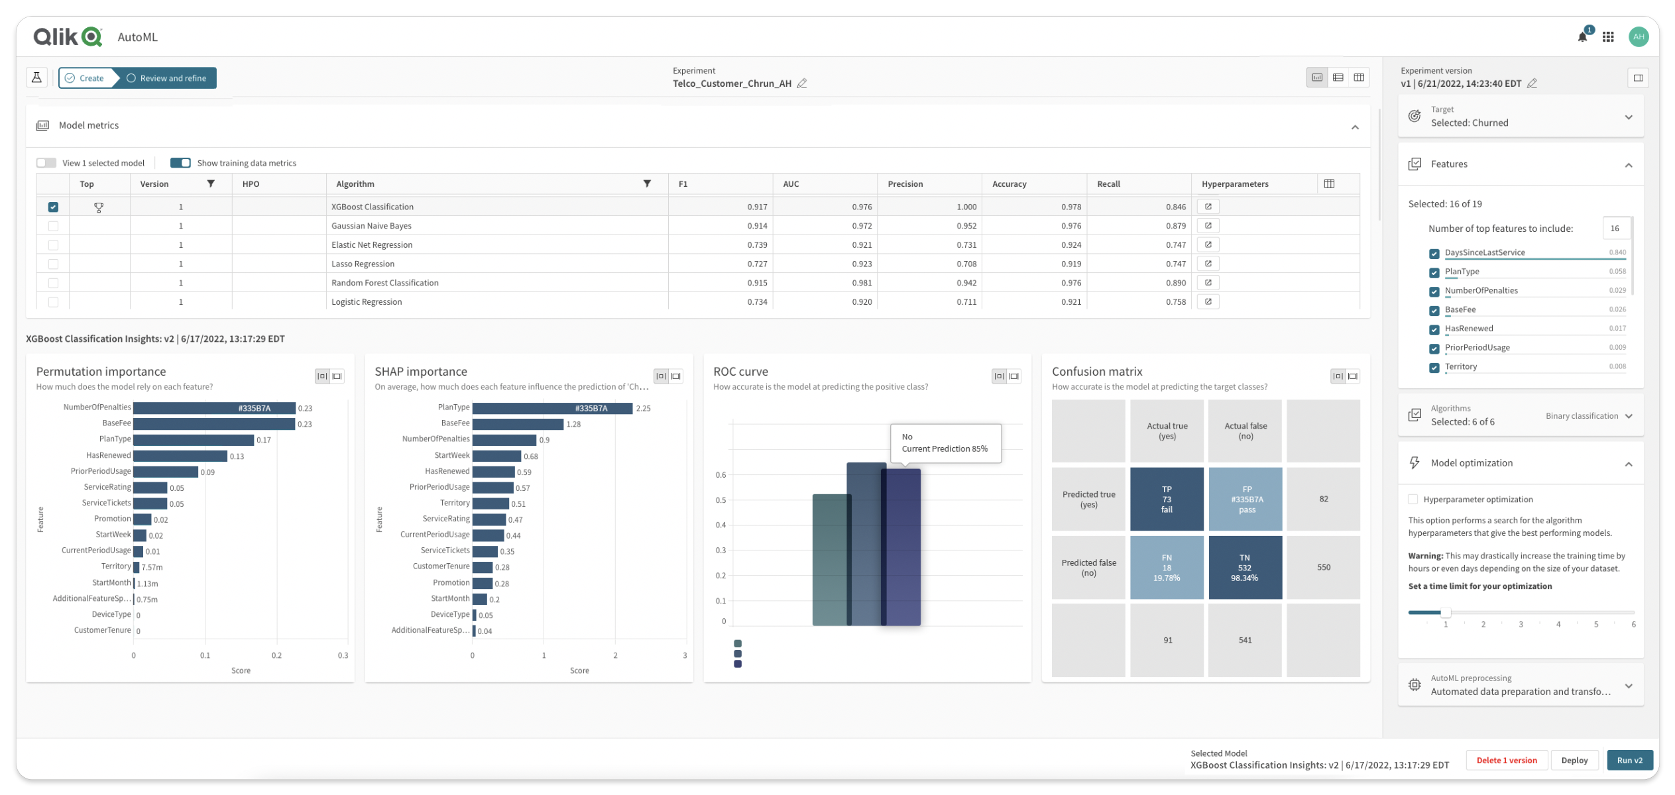Open XGBoost Classification hyperparameters popup icon

1208,207
